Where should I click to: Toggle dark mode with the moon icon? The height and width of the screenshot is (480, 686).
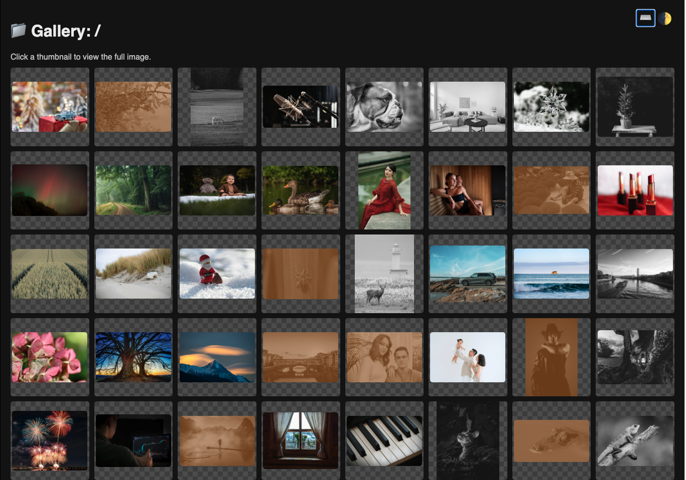664,18
